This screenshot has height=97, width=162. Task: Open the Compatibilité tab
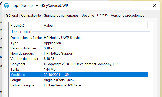tap(31, 15)
